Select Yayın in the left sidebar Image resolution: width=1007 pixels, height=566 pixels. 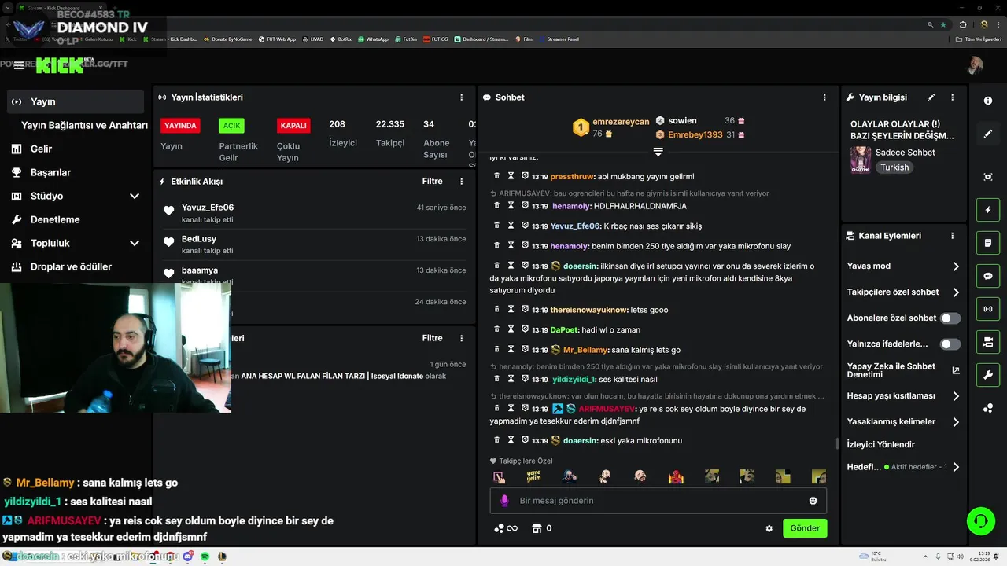point(76,101)
